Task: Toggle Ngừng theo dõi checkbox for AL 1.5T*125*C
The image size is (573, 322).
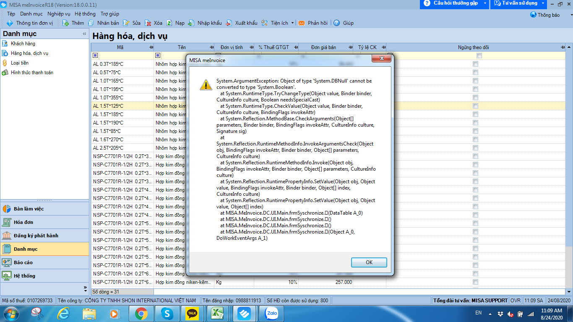Action: pyautogui.click(x=475, y=106)
